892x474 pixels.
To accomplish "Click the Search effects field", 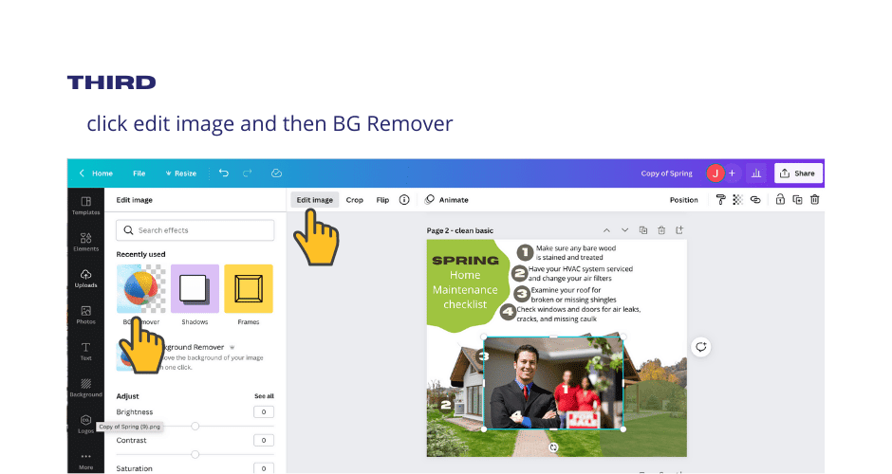I will (195, 230).
